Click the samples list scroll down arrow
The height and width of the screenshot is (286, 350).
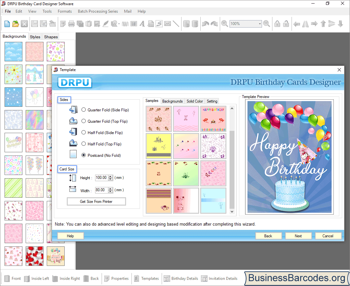pos(232,211)
